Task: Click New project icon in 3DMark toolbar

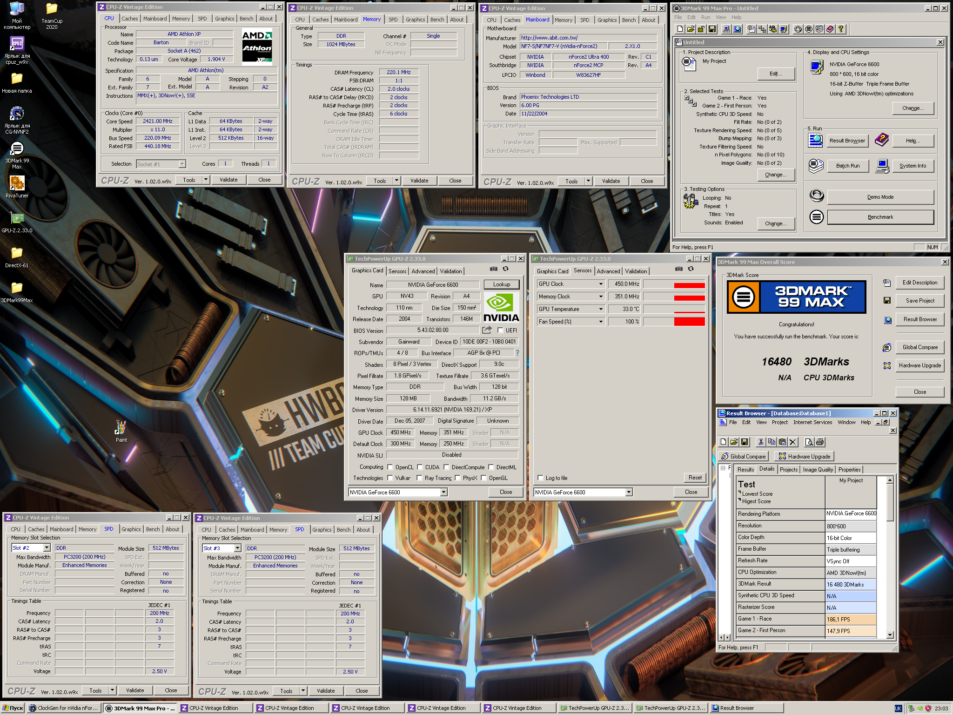Action: pyautogui.click(x=680, y=29)
